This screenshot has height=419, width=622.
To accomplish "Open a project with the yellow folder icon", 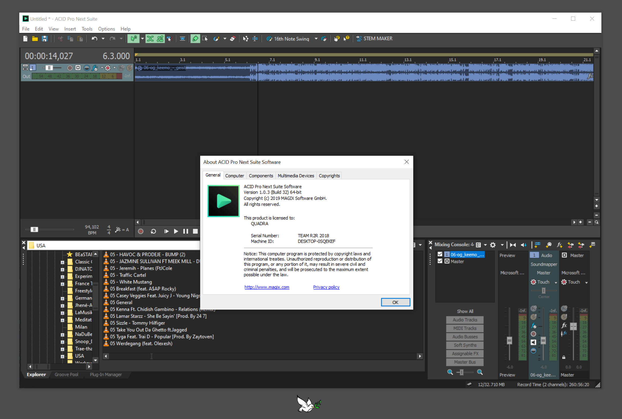I will click(x=35, y=39).
